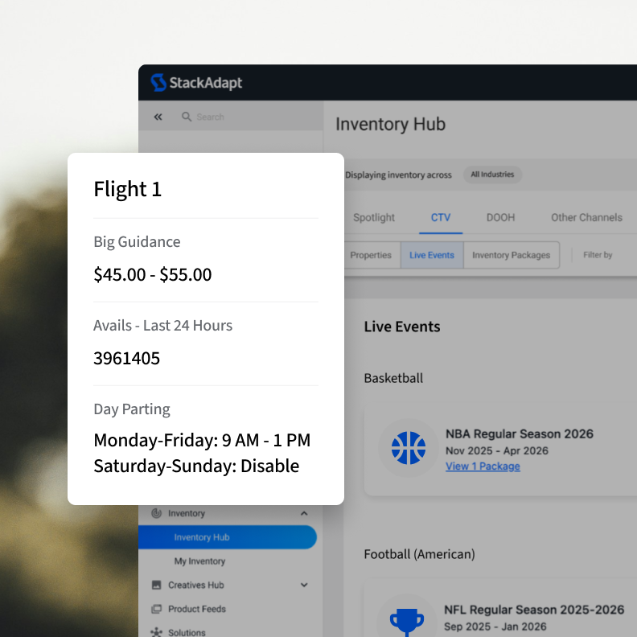
Task: Click the All Industries pill
Action: click(492, 175)
